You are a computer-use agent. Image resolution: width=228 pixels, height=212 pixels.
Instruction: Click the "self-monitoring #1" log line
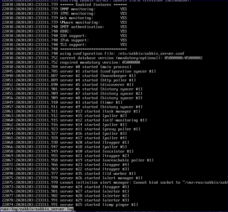point(74,120)
